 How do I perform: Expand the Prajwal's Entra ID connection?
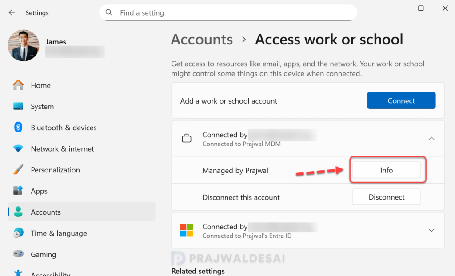pyautogui.click(x=431, y=230)
